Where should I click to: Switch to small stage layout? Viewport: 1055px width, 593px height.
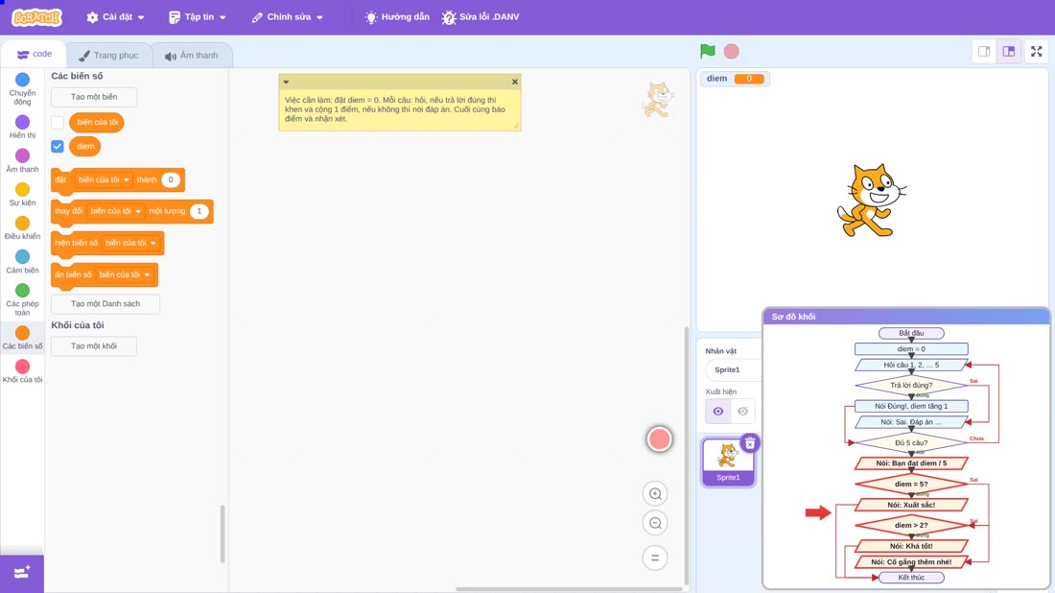[x=984, y=51]
